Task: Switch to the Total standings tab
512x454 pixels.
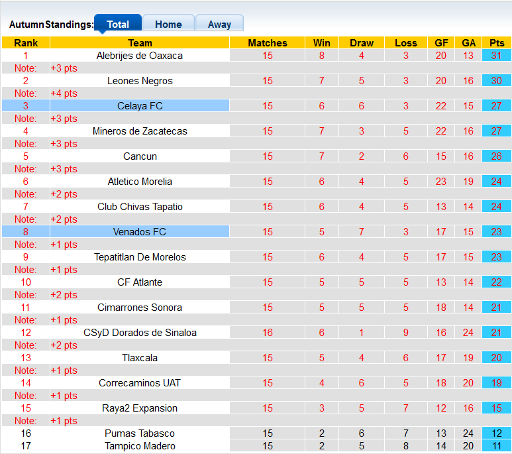Action: coord(118,24)
